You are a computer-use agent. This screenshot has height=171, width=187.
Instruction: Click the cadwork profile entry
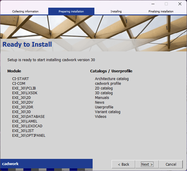click(108, 84)
